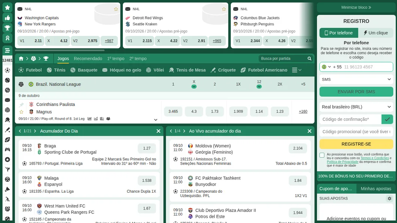397x223 pixels.
Task: Click the search magnifier icon
Action: coord(309,59)
